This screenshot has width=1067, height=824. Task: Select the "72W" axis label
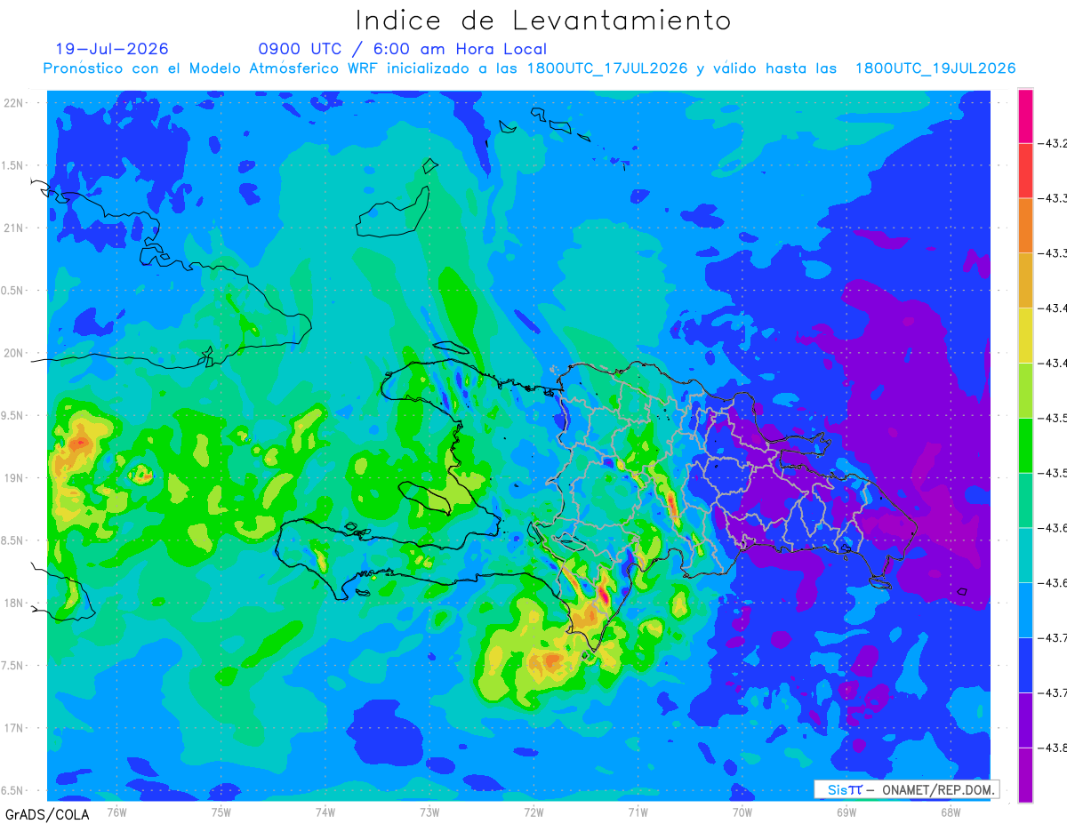(533, 812)
